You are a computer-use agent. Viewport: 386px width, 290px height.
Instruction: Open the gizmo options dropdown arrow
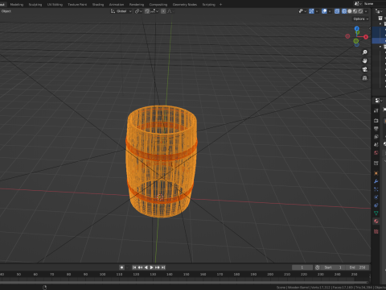pos(317,11)
